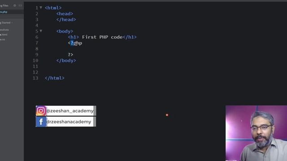Open the .css file in the file tree
Image resolution: width=287 pixels, height=161 pixels.
coord(3,39)
